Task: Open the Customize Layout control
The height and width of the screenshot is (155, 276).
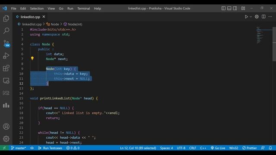Action: [243, 8]
